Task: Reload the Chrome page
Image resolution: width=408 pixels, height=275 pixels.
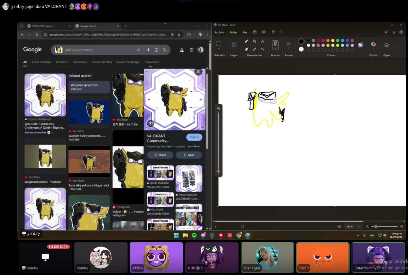Action: (x=36, y=35)
